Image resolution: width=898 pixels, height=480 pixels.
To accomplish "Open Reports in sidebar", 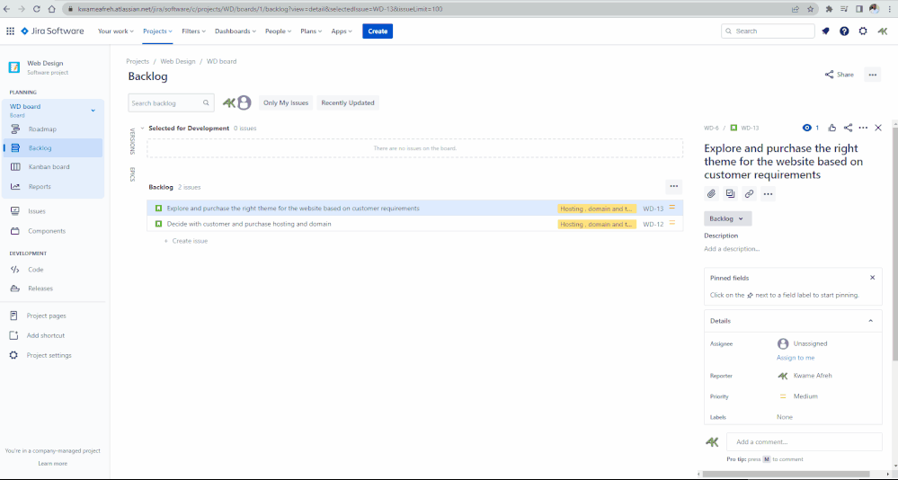I will 53,187.
